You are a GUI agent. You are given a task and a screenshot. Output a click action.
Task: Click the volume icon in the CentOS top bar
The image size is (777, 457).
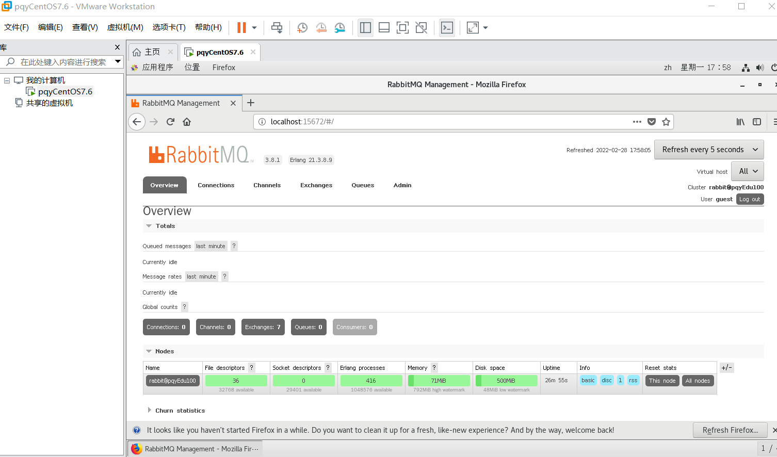tap(760, 68)
